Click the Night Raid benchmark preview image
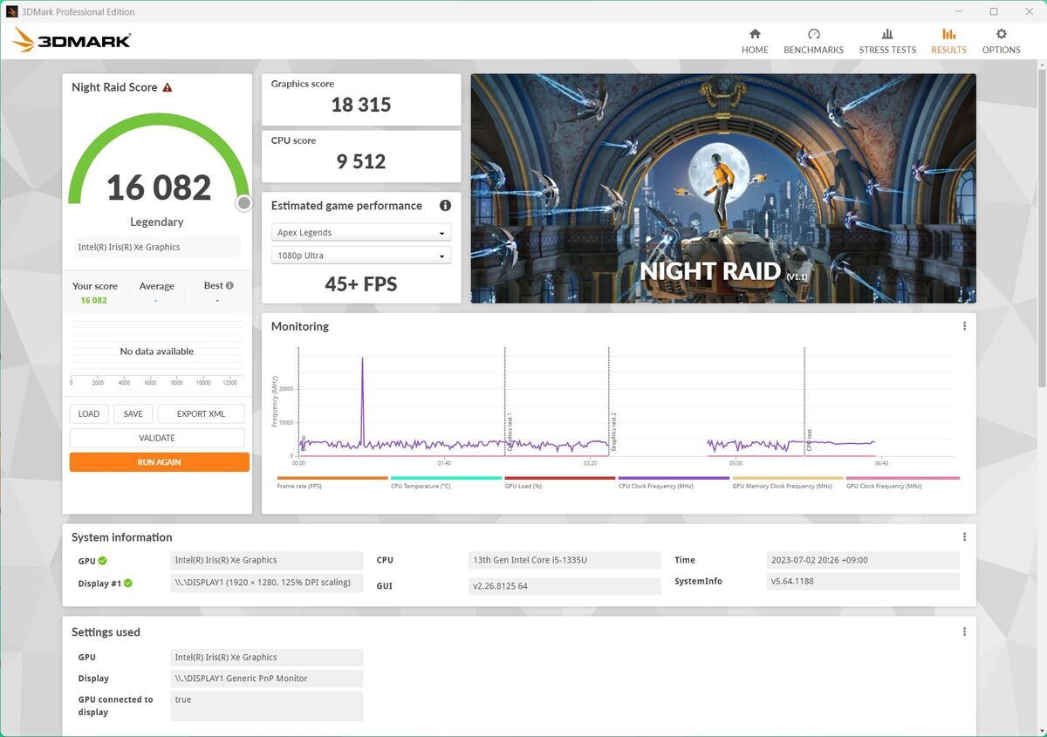Screen dimensions: 1047x737 click(723, 188)
